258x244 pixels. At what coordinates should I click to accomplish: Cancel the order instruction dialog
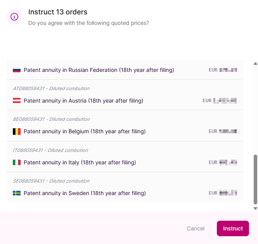tap(195, 229)
